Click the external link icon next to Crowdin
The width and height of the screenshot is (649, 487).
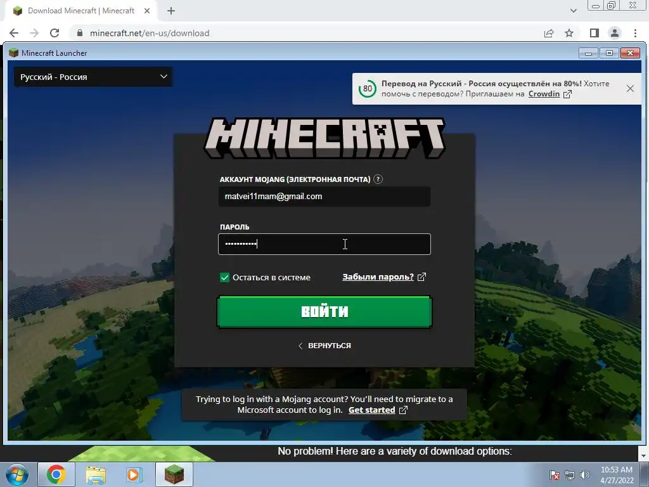tap(567, 94)
